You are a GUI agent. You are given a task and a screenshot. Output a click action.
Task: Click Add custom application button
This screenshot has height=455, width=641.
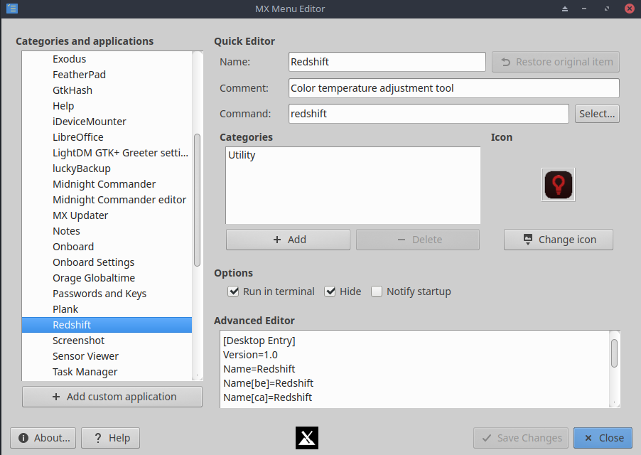coord(112,397)
